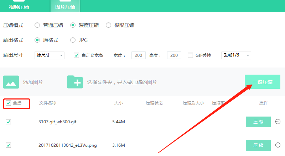The image size is (285, 156).
Task: Click the 5.44M size value
Action: click(x=119, y=122)
